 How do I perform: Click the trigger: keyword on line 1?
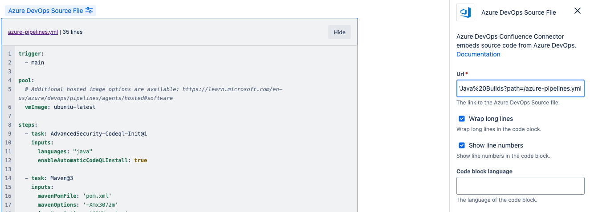(31, 53)
